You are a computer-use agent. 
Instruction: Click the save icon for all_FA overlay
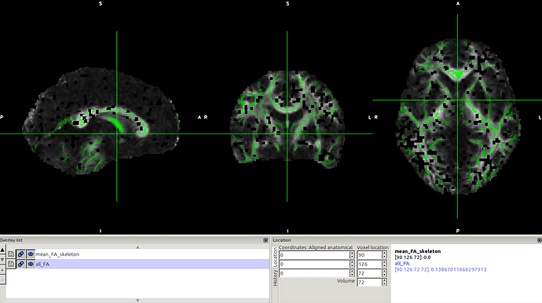coord(11,264)
